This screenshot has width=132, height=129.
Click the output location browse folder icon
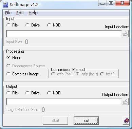click(125, 102)
